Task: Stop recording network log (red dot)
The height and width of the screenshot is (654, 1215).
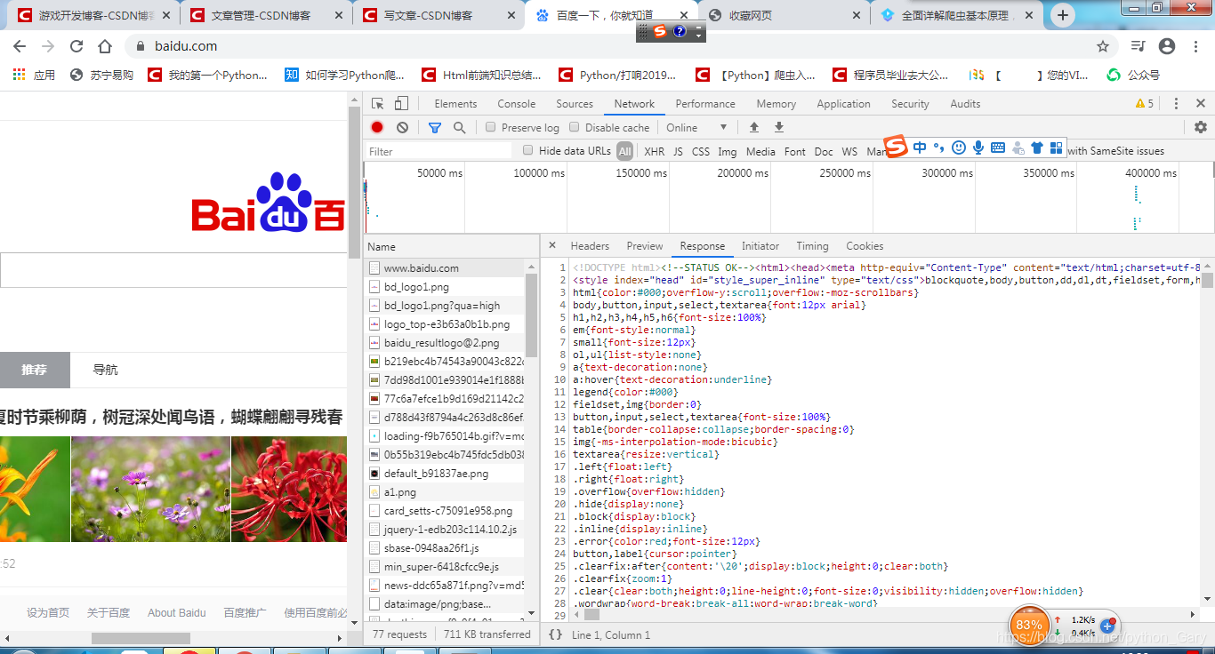Action: tap(377, 127)
